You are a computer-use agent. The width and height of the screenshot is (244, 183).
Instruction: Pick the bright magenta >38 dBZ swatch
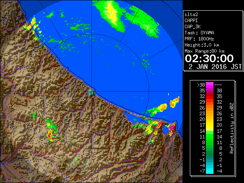point(210,85)
